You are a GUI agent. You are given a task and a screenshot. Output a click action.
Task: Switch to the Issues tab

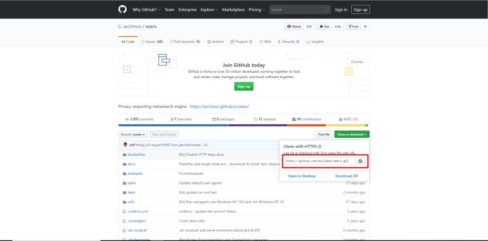click(x=152, y=41)
